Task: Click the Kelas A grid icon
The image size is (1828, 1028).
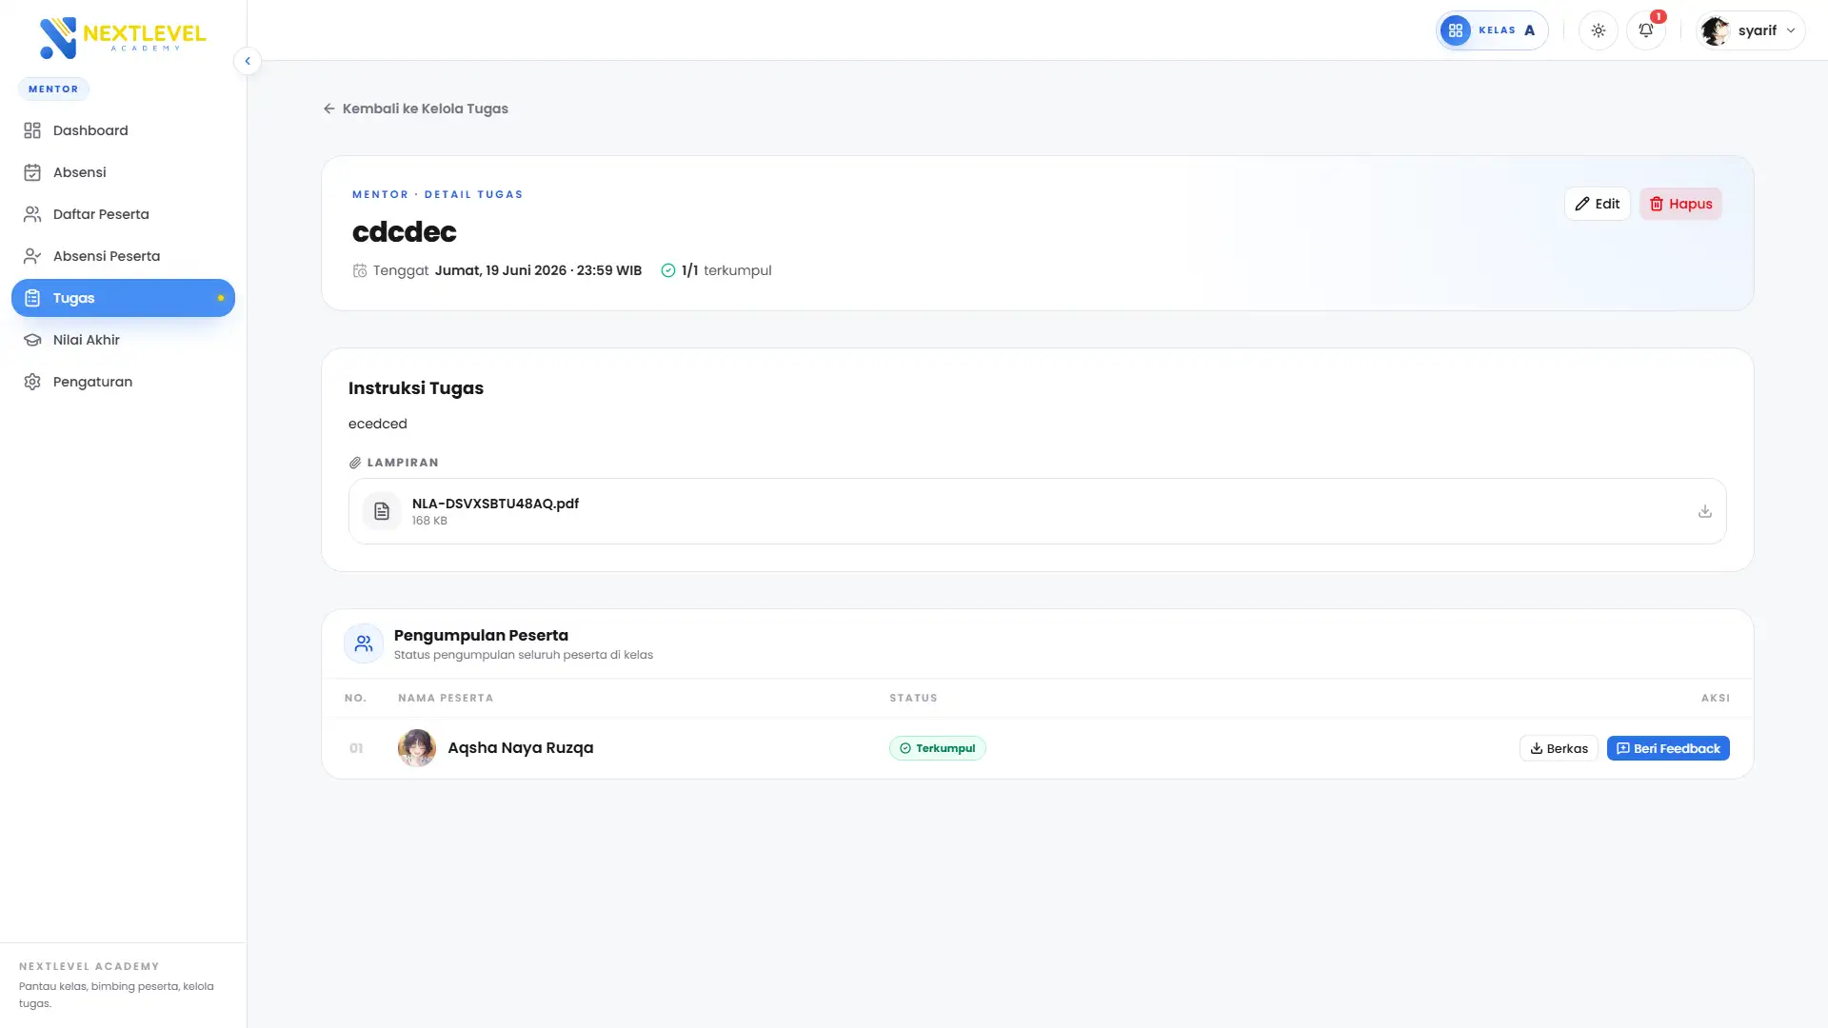Action: (x=1456, y=30)
